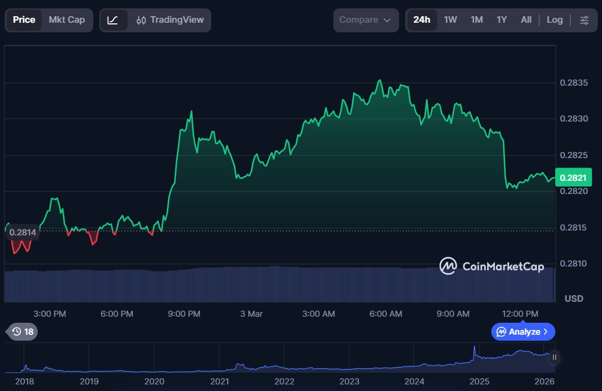
Task: Click the CoinMarketCap logo watermark
Action: tap(491, 266)
